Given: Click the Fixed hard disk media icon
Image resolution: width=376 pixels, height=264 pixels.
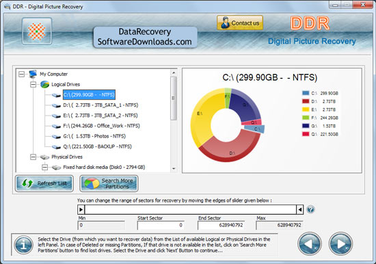Looking at the screenshot, I should tap(56, 168).
